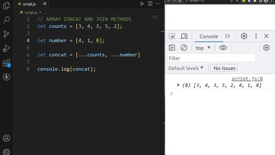Split the editor to the right
Screen dimensions: 275x155
pyautogui.click(x=150, y=3)
